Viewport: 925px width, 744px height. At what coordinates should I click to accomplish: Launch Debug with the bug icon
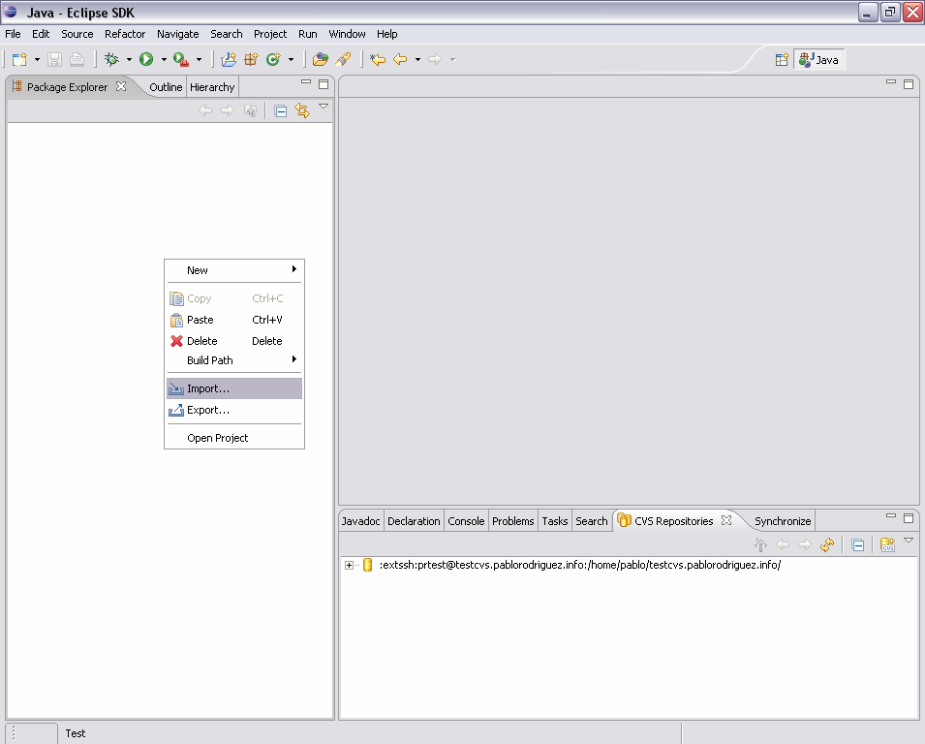point(111,59)
